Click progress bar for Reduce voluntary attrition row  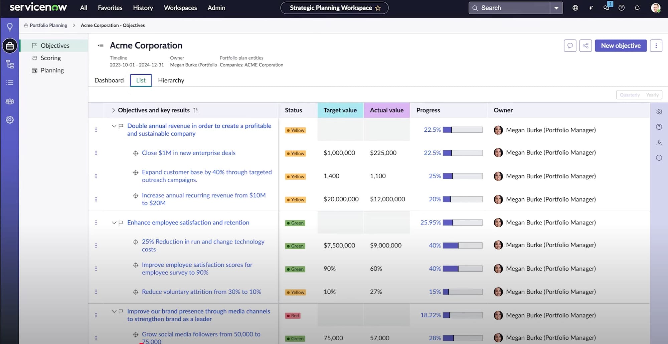[x=463, y=292]
